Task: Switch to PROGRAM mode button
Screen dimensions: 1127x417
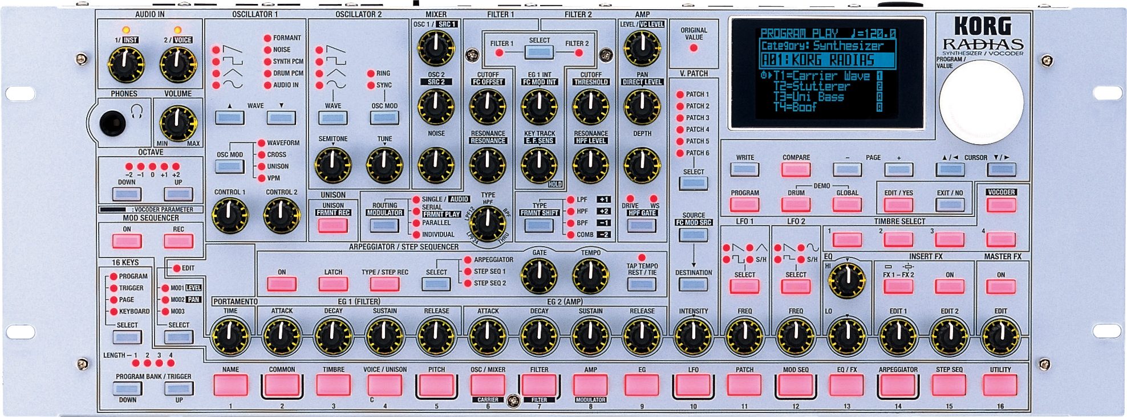Action: [x=745, y=205]
